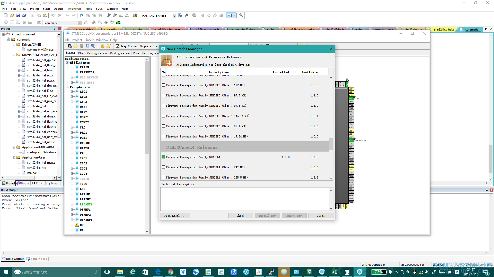Click the Save All icon in µVision
This screenshot has height=277, width=494.
pos(24,15)
